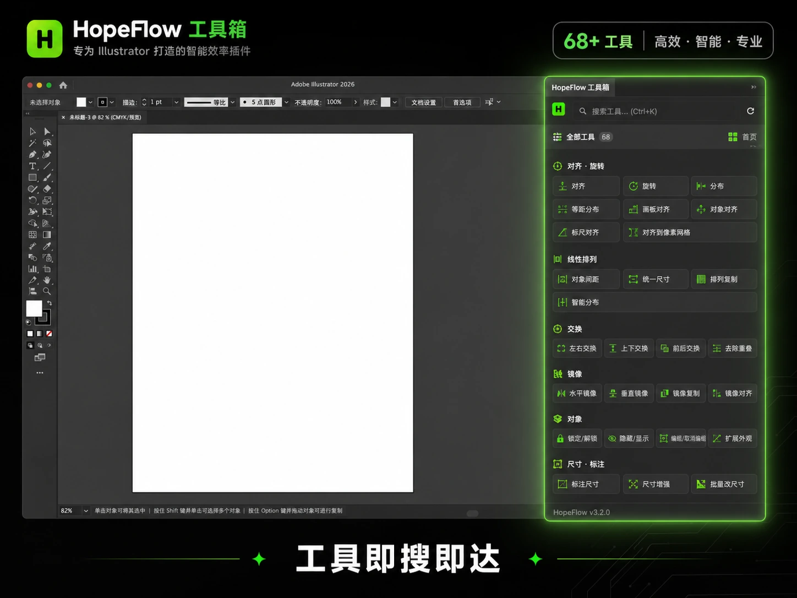
Task: Swap fill and stroke colors arrow
Action: 50,303
